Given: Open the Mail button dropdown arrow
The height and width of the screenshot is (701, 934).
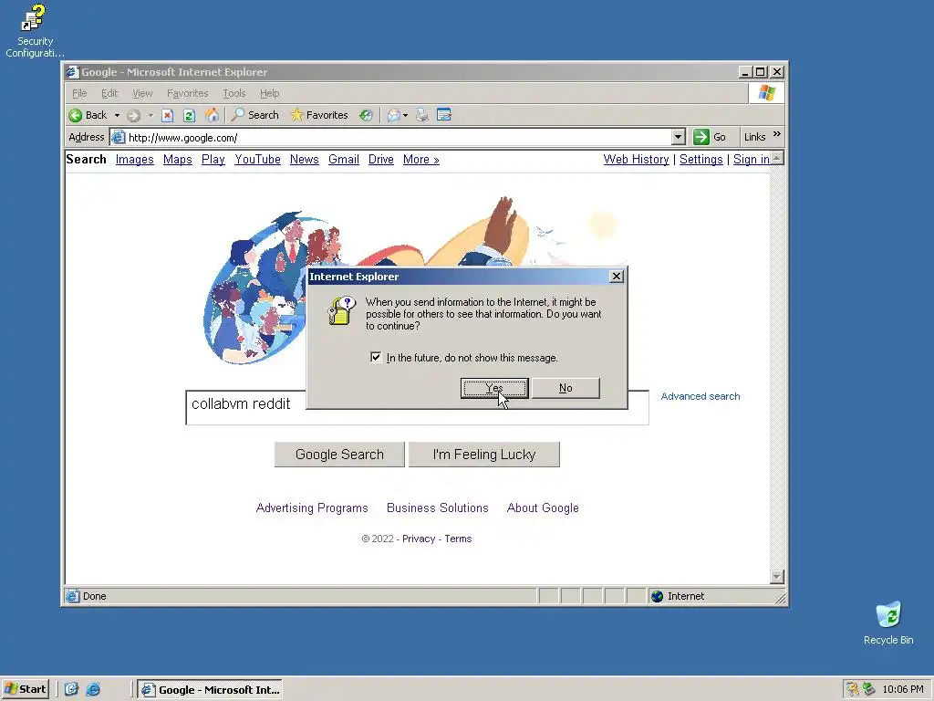Looking at the screenshot, I should tap(406, 116).
